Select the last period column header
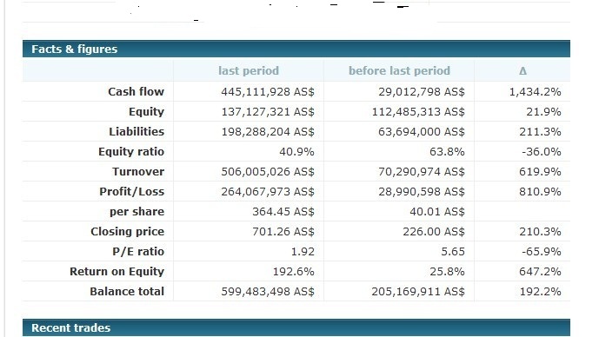 249,70
